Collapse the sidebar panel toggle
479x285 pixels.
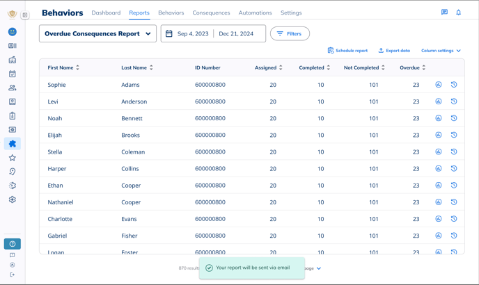tap(25, 15)
